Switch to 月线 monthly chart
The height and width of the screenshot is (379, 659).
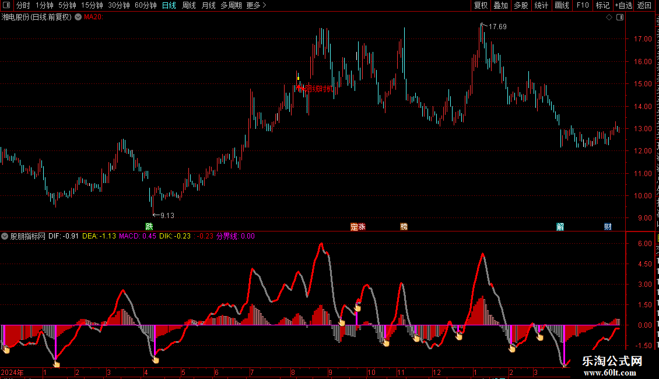coord(208,5)
